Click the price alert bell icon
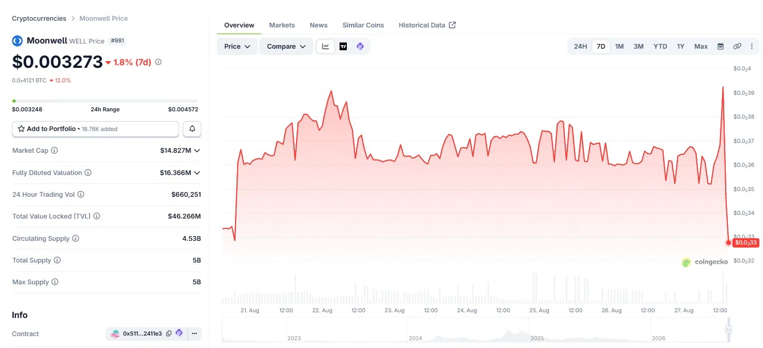 [192, 129]
